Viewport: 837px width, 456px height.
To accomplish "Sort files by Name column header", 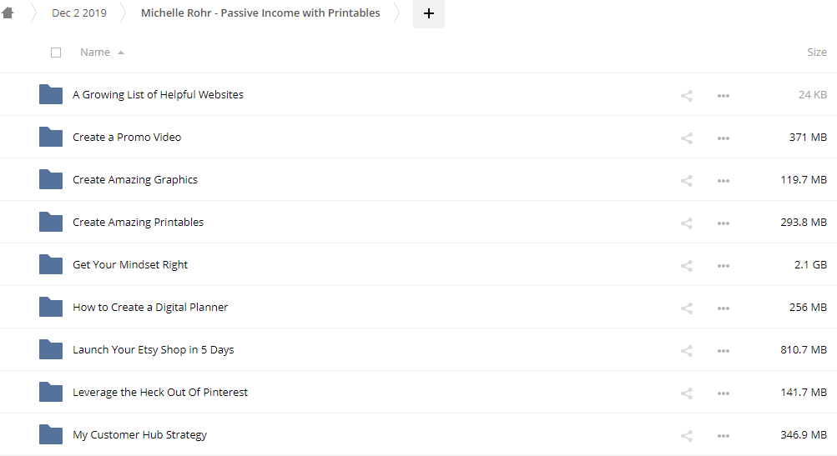I will click(x=95, y=53).
